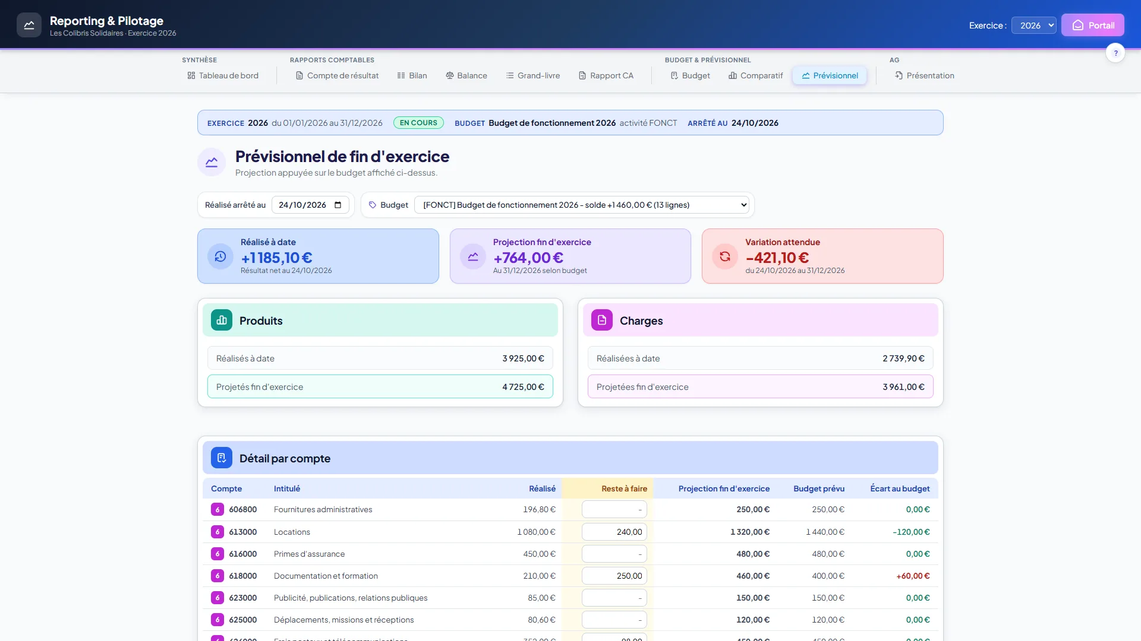The width and height of the screenshot is (1141, 641).
Task: Click the Détail par compte icon
Action: (x=222, y=458)
